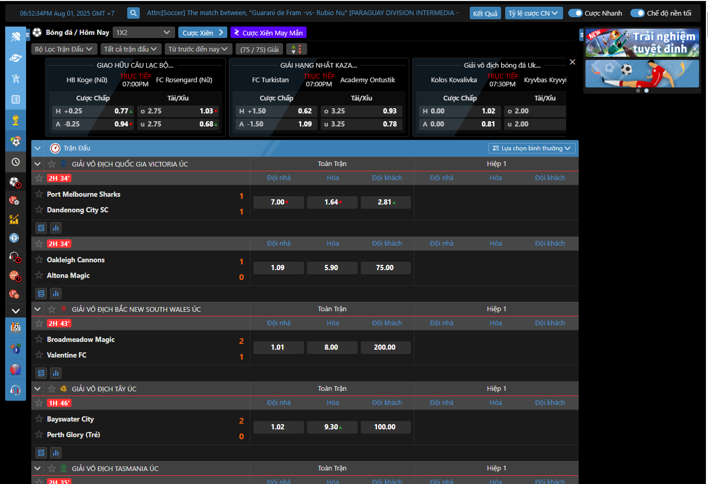Click the Kết Quả button
Screen dimensions: 708x484
485,13
